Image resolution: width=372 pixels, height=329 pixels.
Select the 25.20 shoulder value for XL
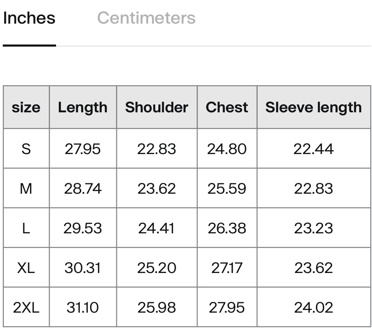click(157, 268)
